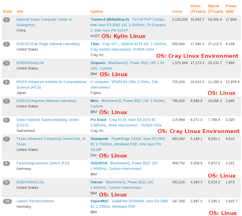Click the rank 3 badge

(6, 63)
